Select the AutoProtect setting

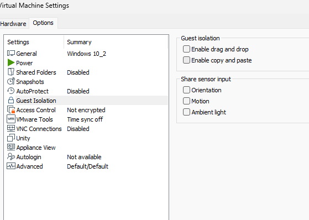(32, 91)
